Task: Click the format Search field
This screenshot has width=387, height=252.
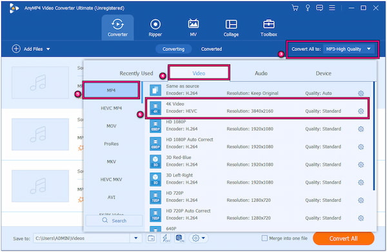Action: pyautogui.click(x=114, y=220)
